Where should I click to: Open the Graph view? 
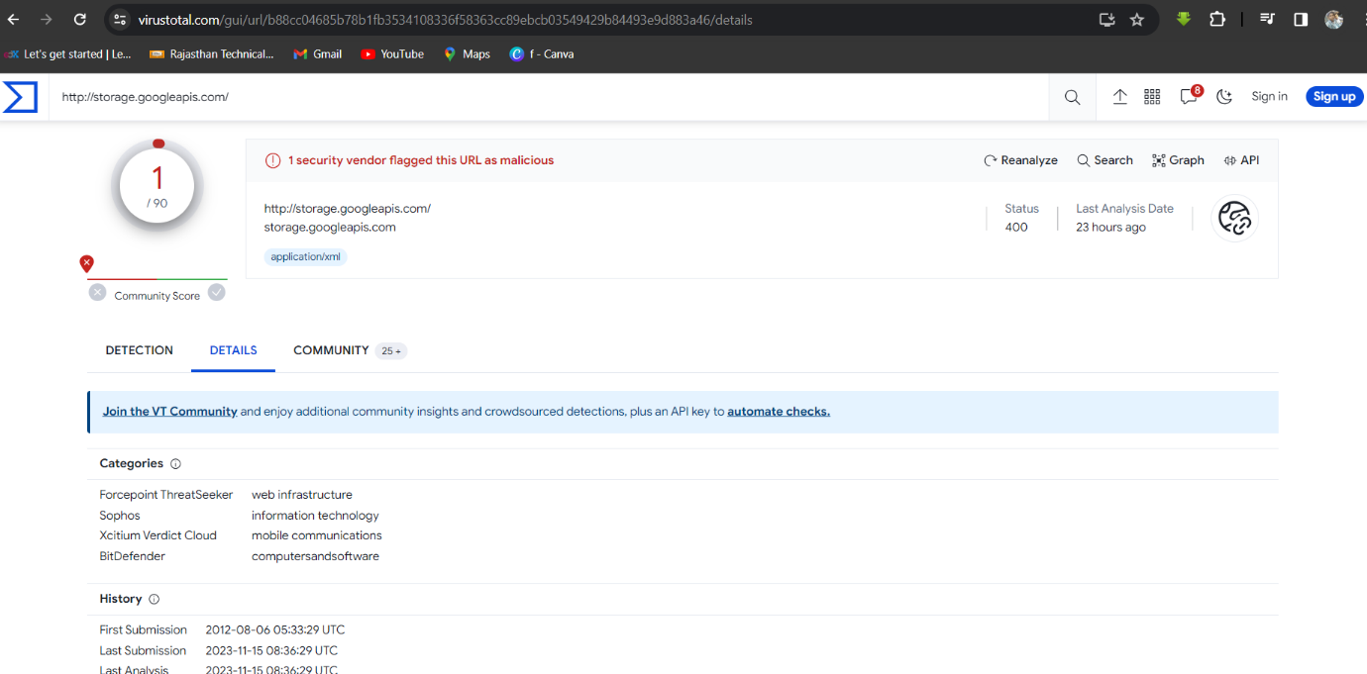pos(1178,160)
